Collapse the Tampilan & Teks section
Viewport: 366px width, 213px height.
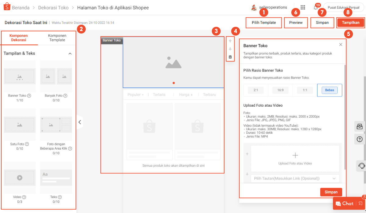70,54
